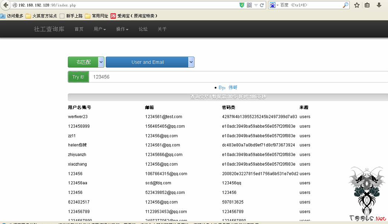Click the browser back arrow button

(x=5, y=5)
